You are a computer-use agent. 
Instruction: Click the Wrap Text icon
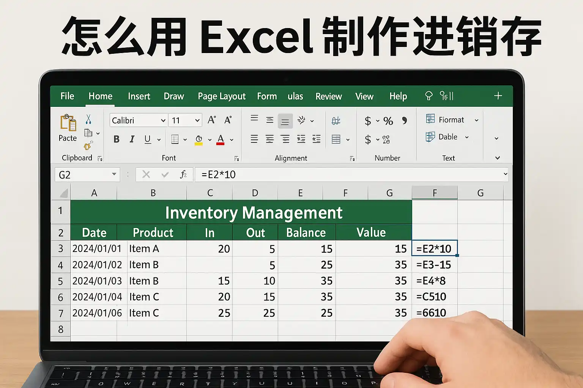(336, 121)
